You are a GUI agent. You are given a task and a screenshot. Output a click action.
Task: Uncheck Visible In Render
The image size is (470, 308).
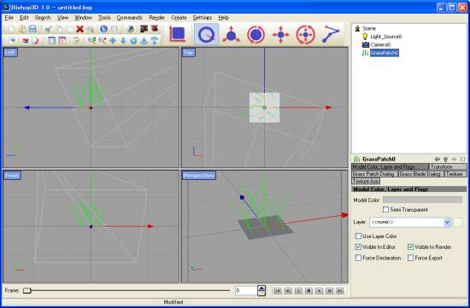[411, 247]
